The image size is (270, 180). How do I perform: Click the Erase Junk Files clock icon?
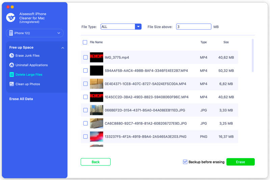coord(12,56)
